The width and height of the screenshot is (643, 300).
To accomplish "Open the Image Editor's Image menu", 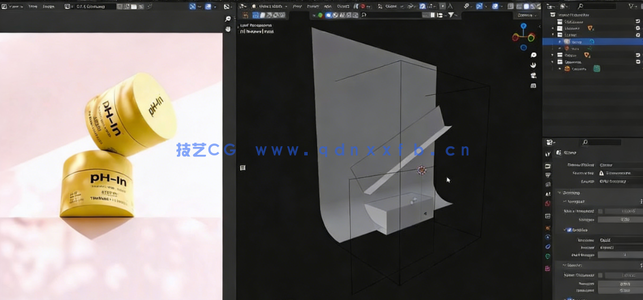I will pyautogui.click(x=49, y=7).
